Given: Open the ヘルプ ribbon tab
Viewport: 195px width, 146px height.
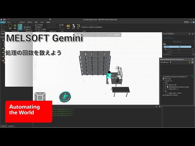Looking at the screenshot, I should click(x=42, y=22).
